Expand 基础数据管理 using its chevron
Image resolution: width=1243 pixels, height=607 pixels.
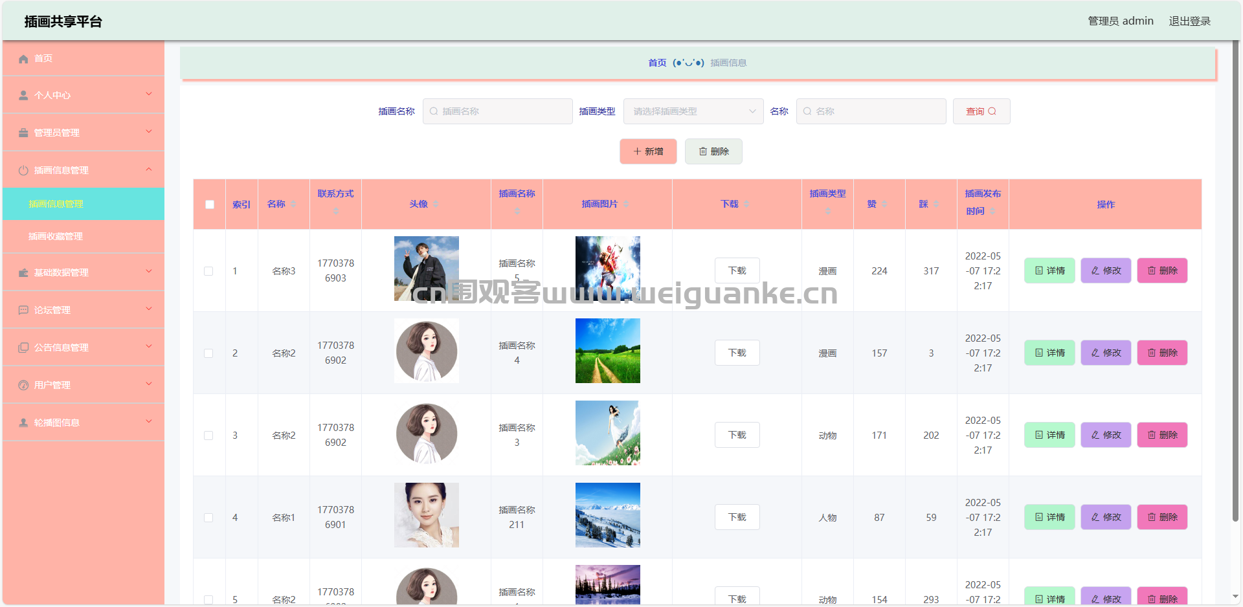[149, 272]
